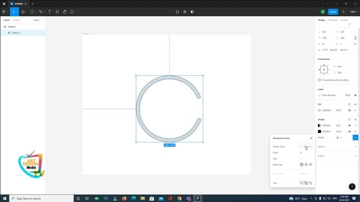The width and height of the screenshot is (360, 202).
Task: Toggle visibility of the fill
Action: pyautogui.click(x=349, y=111)
